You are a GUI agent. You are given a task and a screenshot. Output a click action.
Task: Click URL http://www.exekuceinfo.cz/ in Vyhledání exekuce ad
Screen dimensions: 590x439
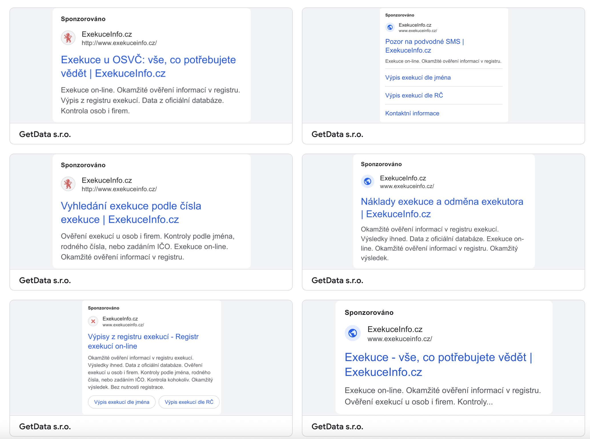click(x=119, y=189)
